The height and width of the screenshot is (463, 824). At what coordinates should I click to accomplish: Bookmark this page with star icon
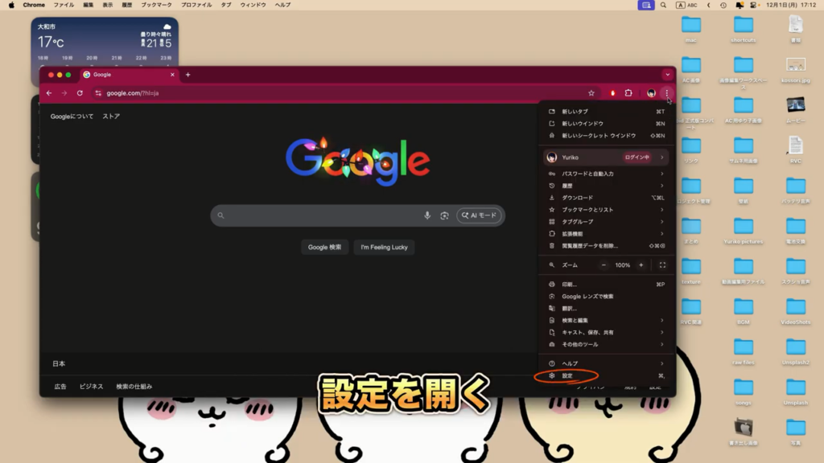click(x=591, y=93)
